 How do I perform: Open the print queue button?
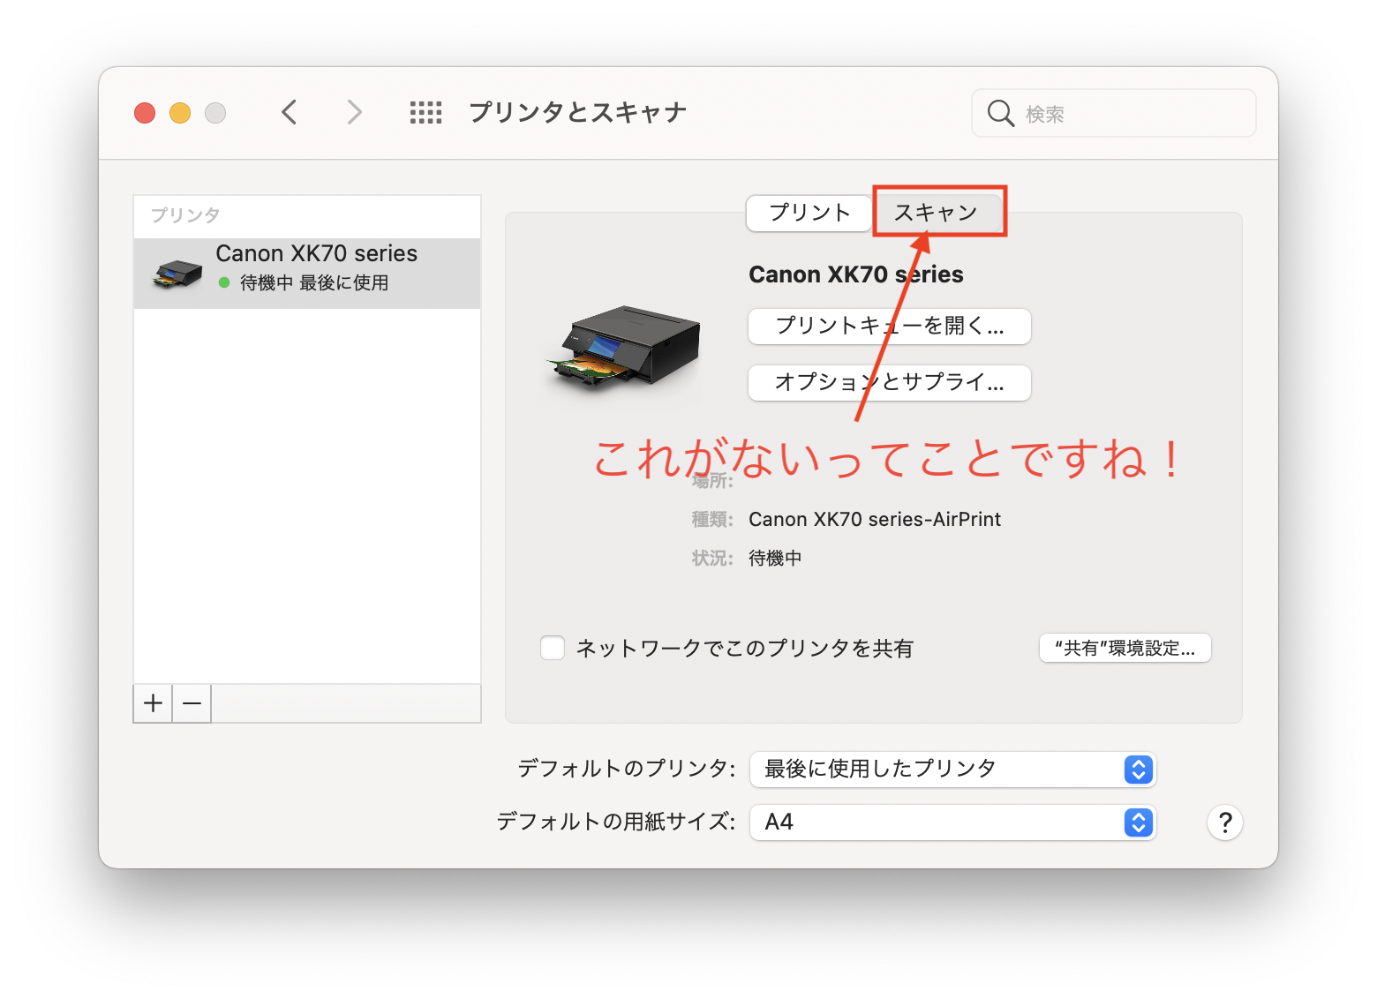pyautogui.click(x=890, y=326)
